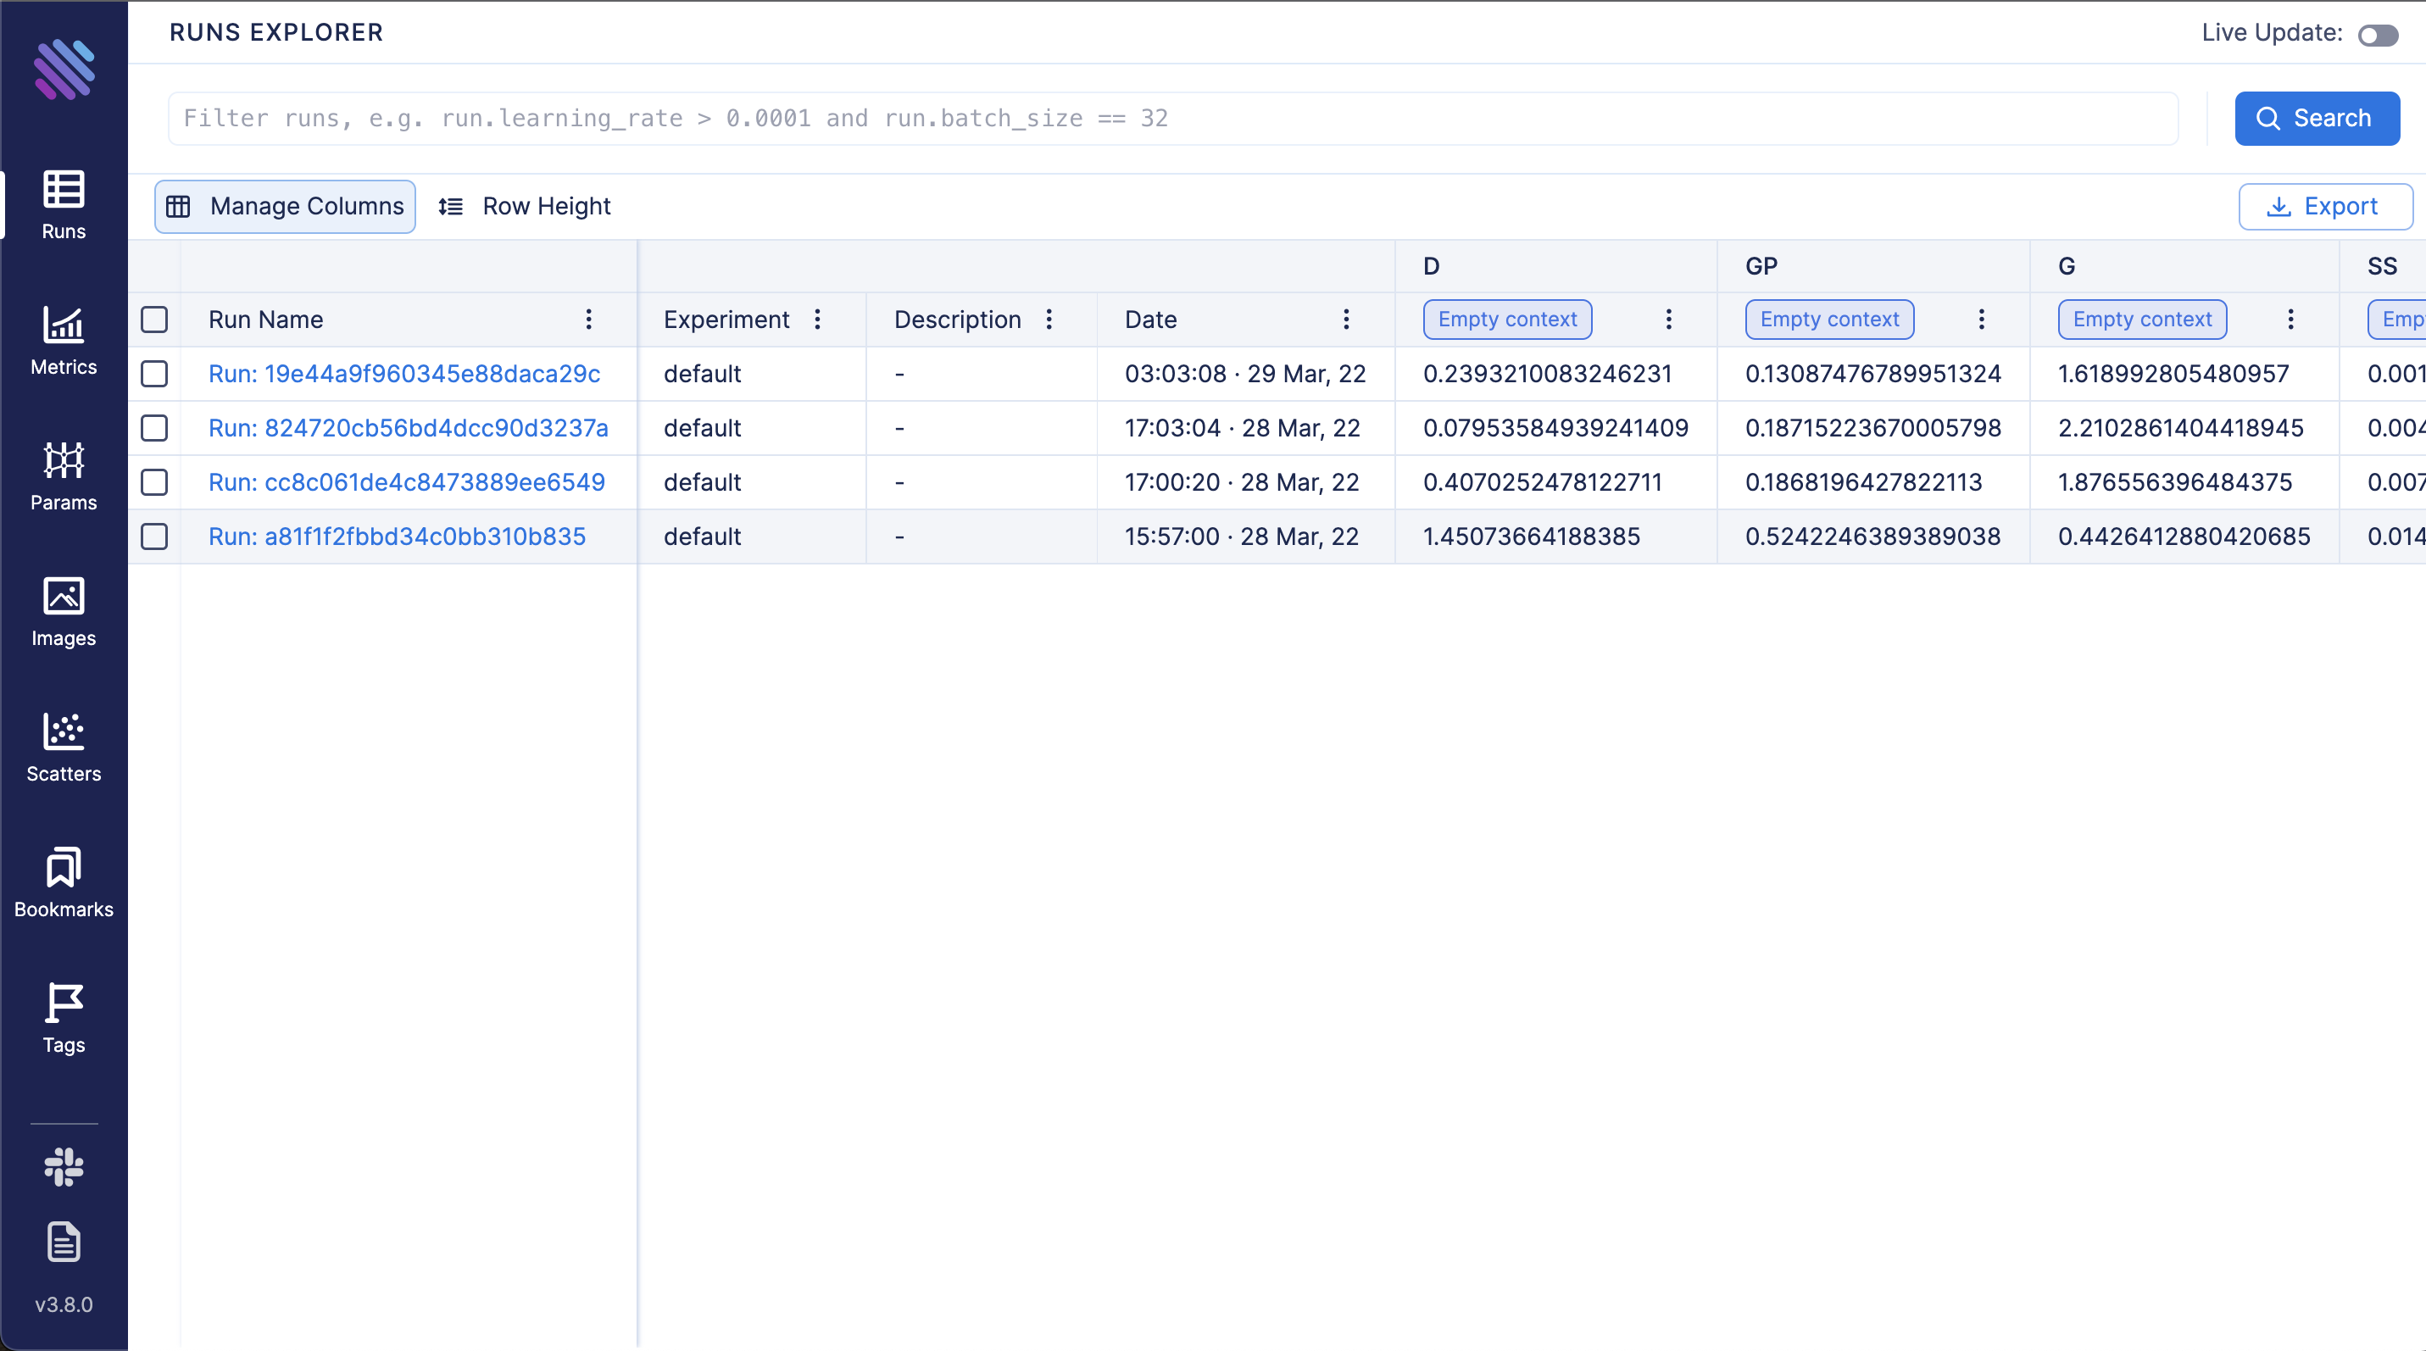The width and height of the screenshot is (2426, 1351).
Task: Click Manage Columns button
Action: pos(286,206)
